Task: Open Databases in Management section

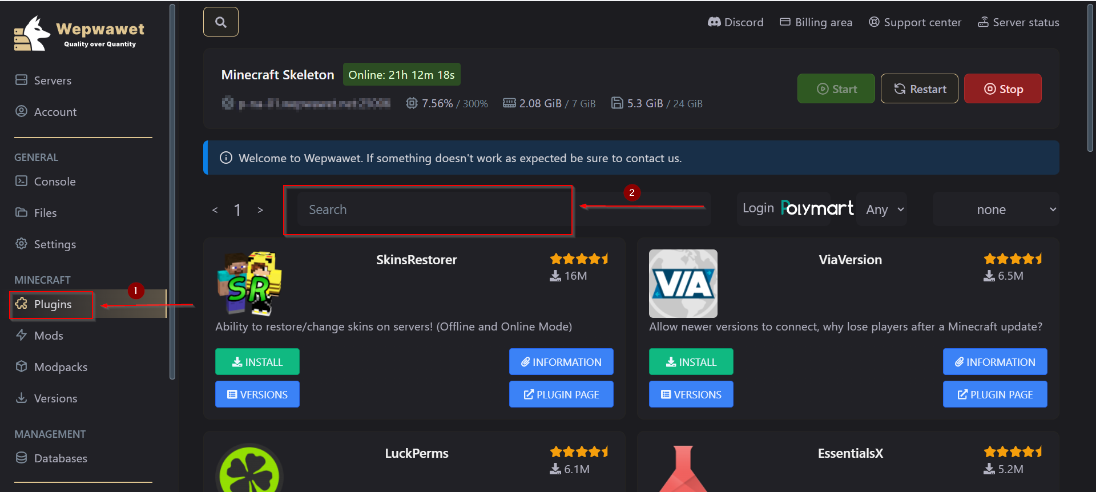Action: tap(51, 458)
